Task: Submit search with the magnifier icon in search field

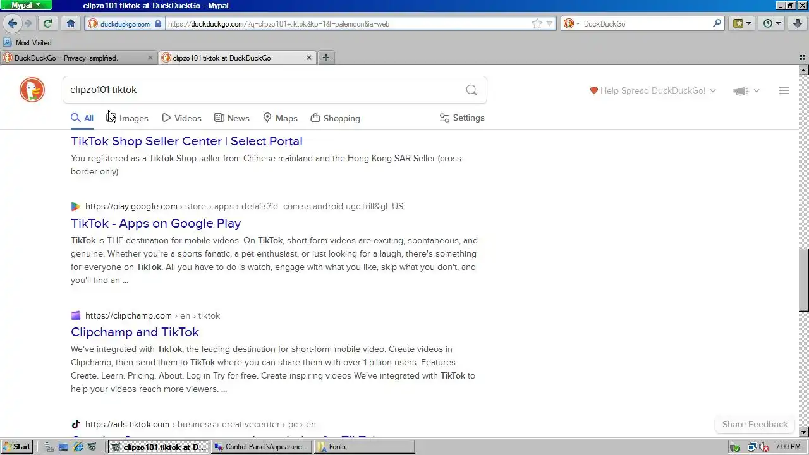Action: [471, 90]
